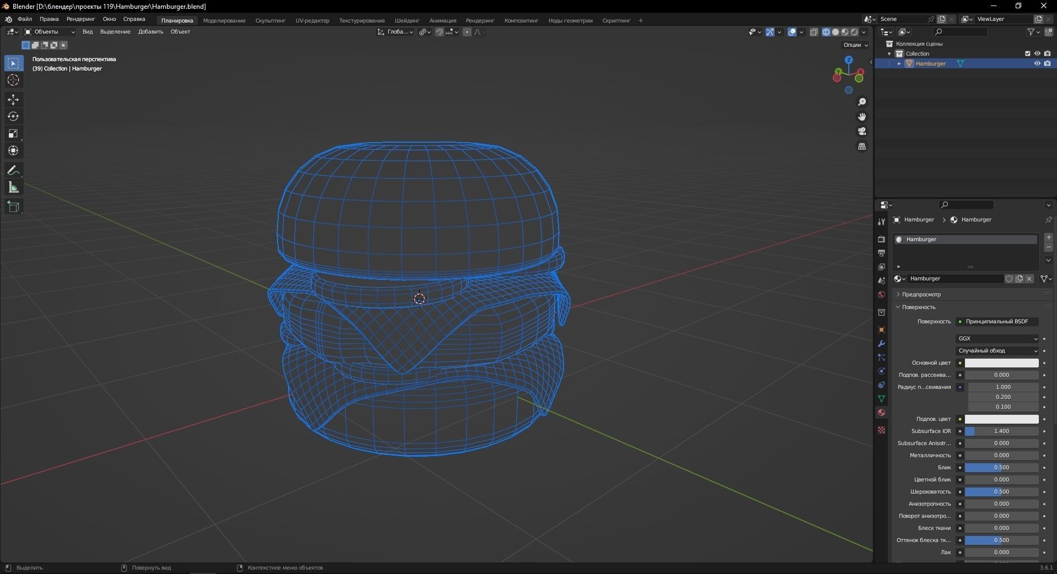This screenshot has height=574, width=1057.
Task: Toggle proportional editing button
Action: pyautogui.click(x=467, y=32)
